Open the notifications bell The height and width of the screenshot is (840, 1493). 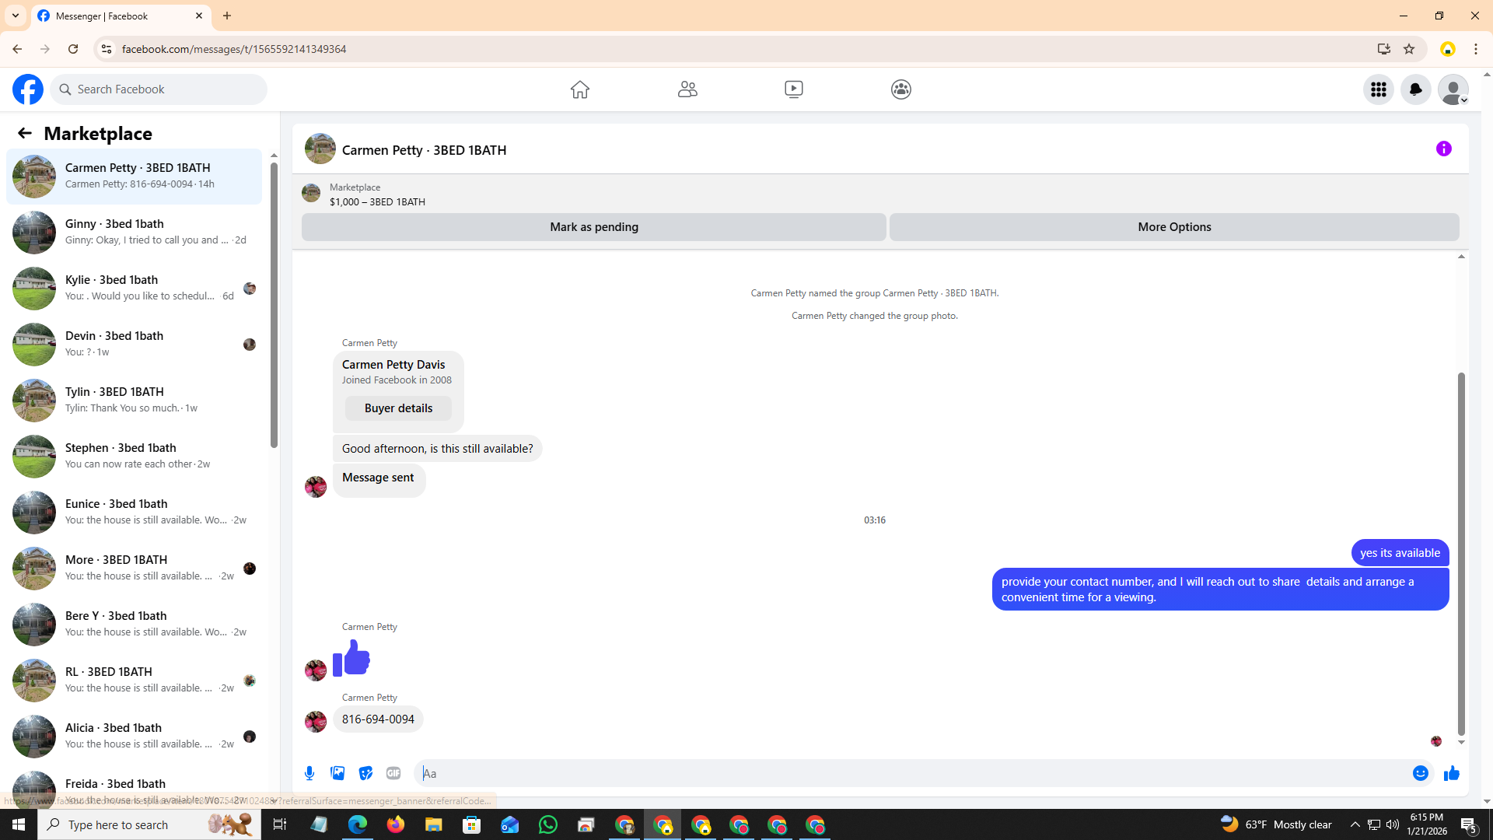[x=1415, y=89]
